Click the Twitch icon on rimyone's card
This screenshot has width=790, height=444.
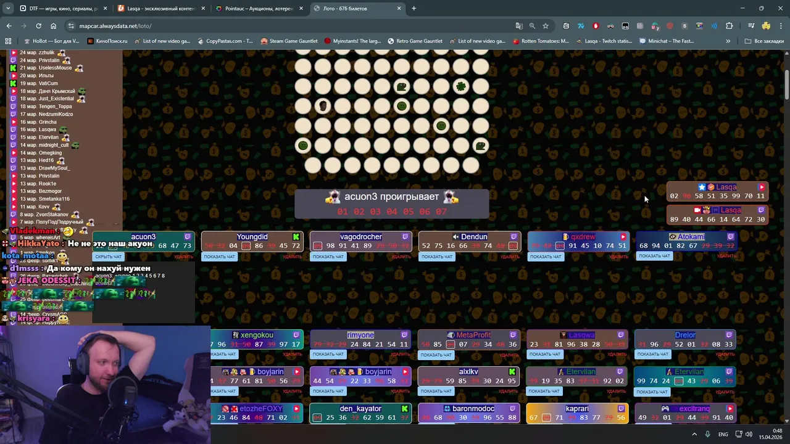(404, 335)
